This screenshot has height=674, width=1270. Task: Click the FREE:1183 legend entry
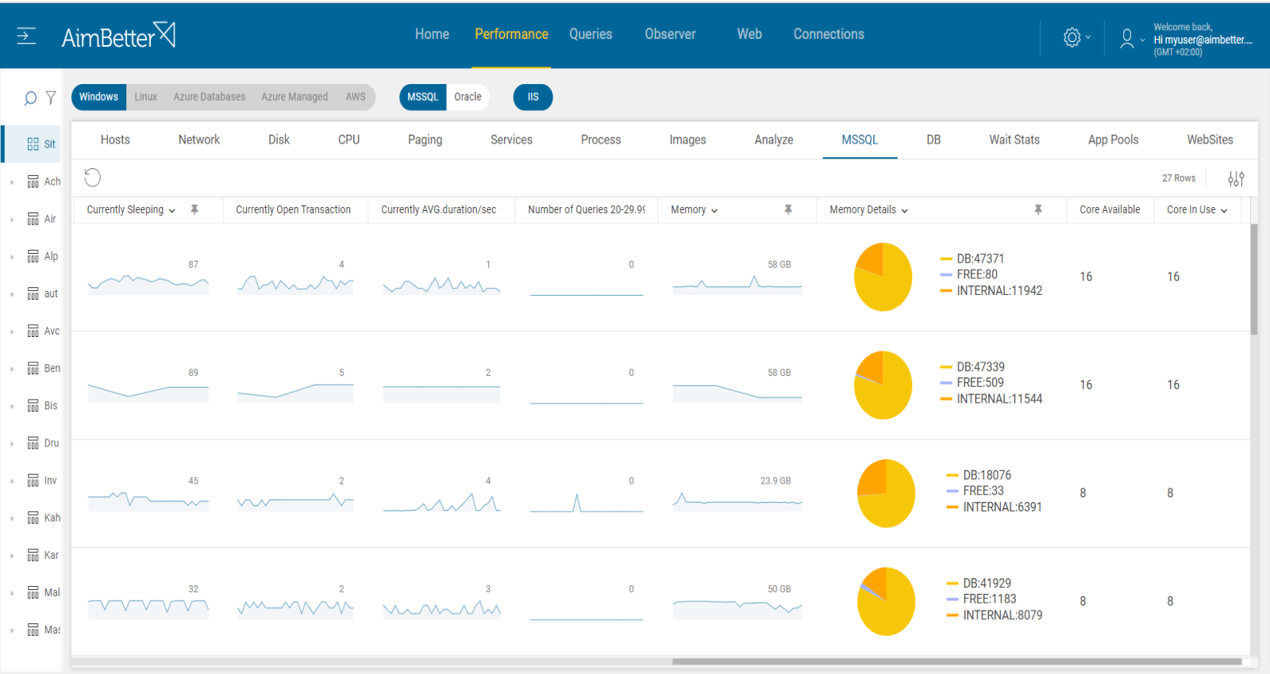(x=981, y=599)
